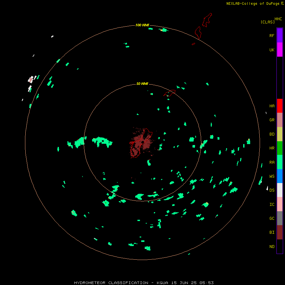Click the ND black legend swatch
Image resolution: width=285 pixels, height=285 pixels.
pyautogui.click(x=280, y=246)
